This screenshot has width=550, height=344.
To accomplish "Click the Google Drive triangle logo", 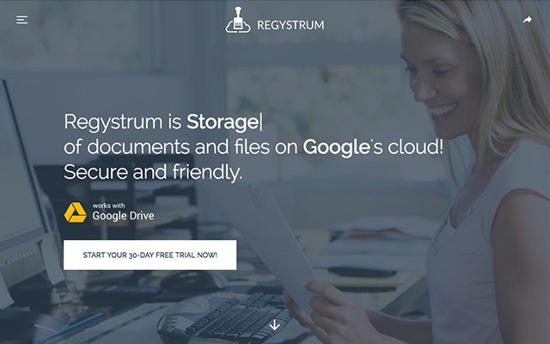I will 75,212.
